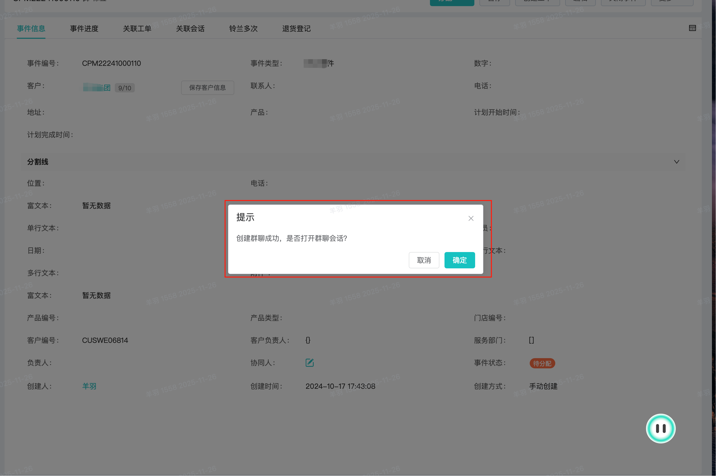Image resolution: width=716 pixels, height=476 pixels.
Task: Click the green primary button at top
Action: [452, 3]
